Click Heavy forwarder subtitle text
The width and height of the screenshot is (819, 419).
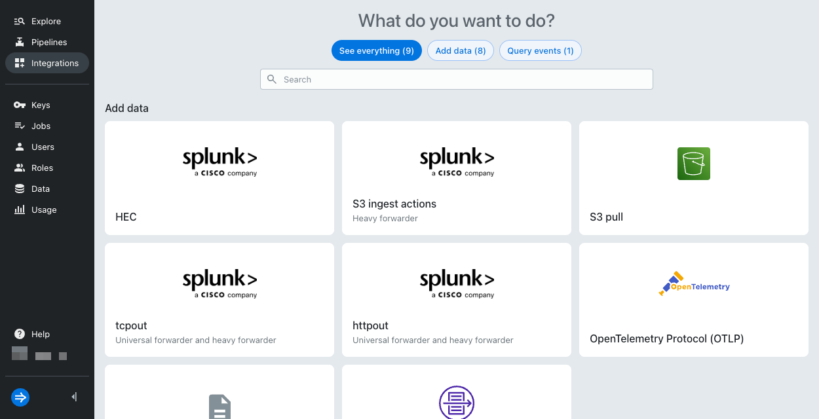pos(385,219)
